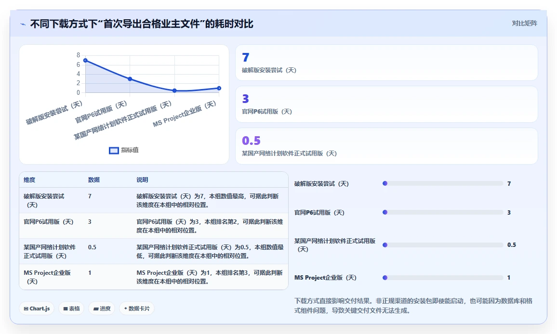
Task: Click chart axis label 官网P6试用版
Action: coord(101,112)
